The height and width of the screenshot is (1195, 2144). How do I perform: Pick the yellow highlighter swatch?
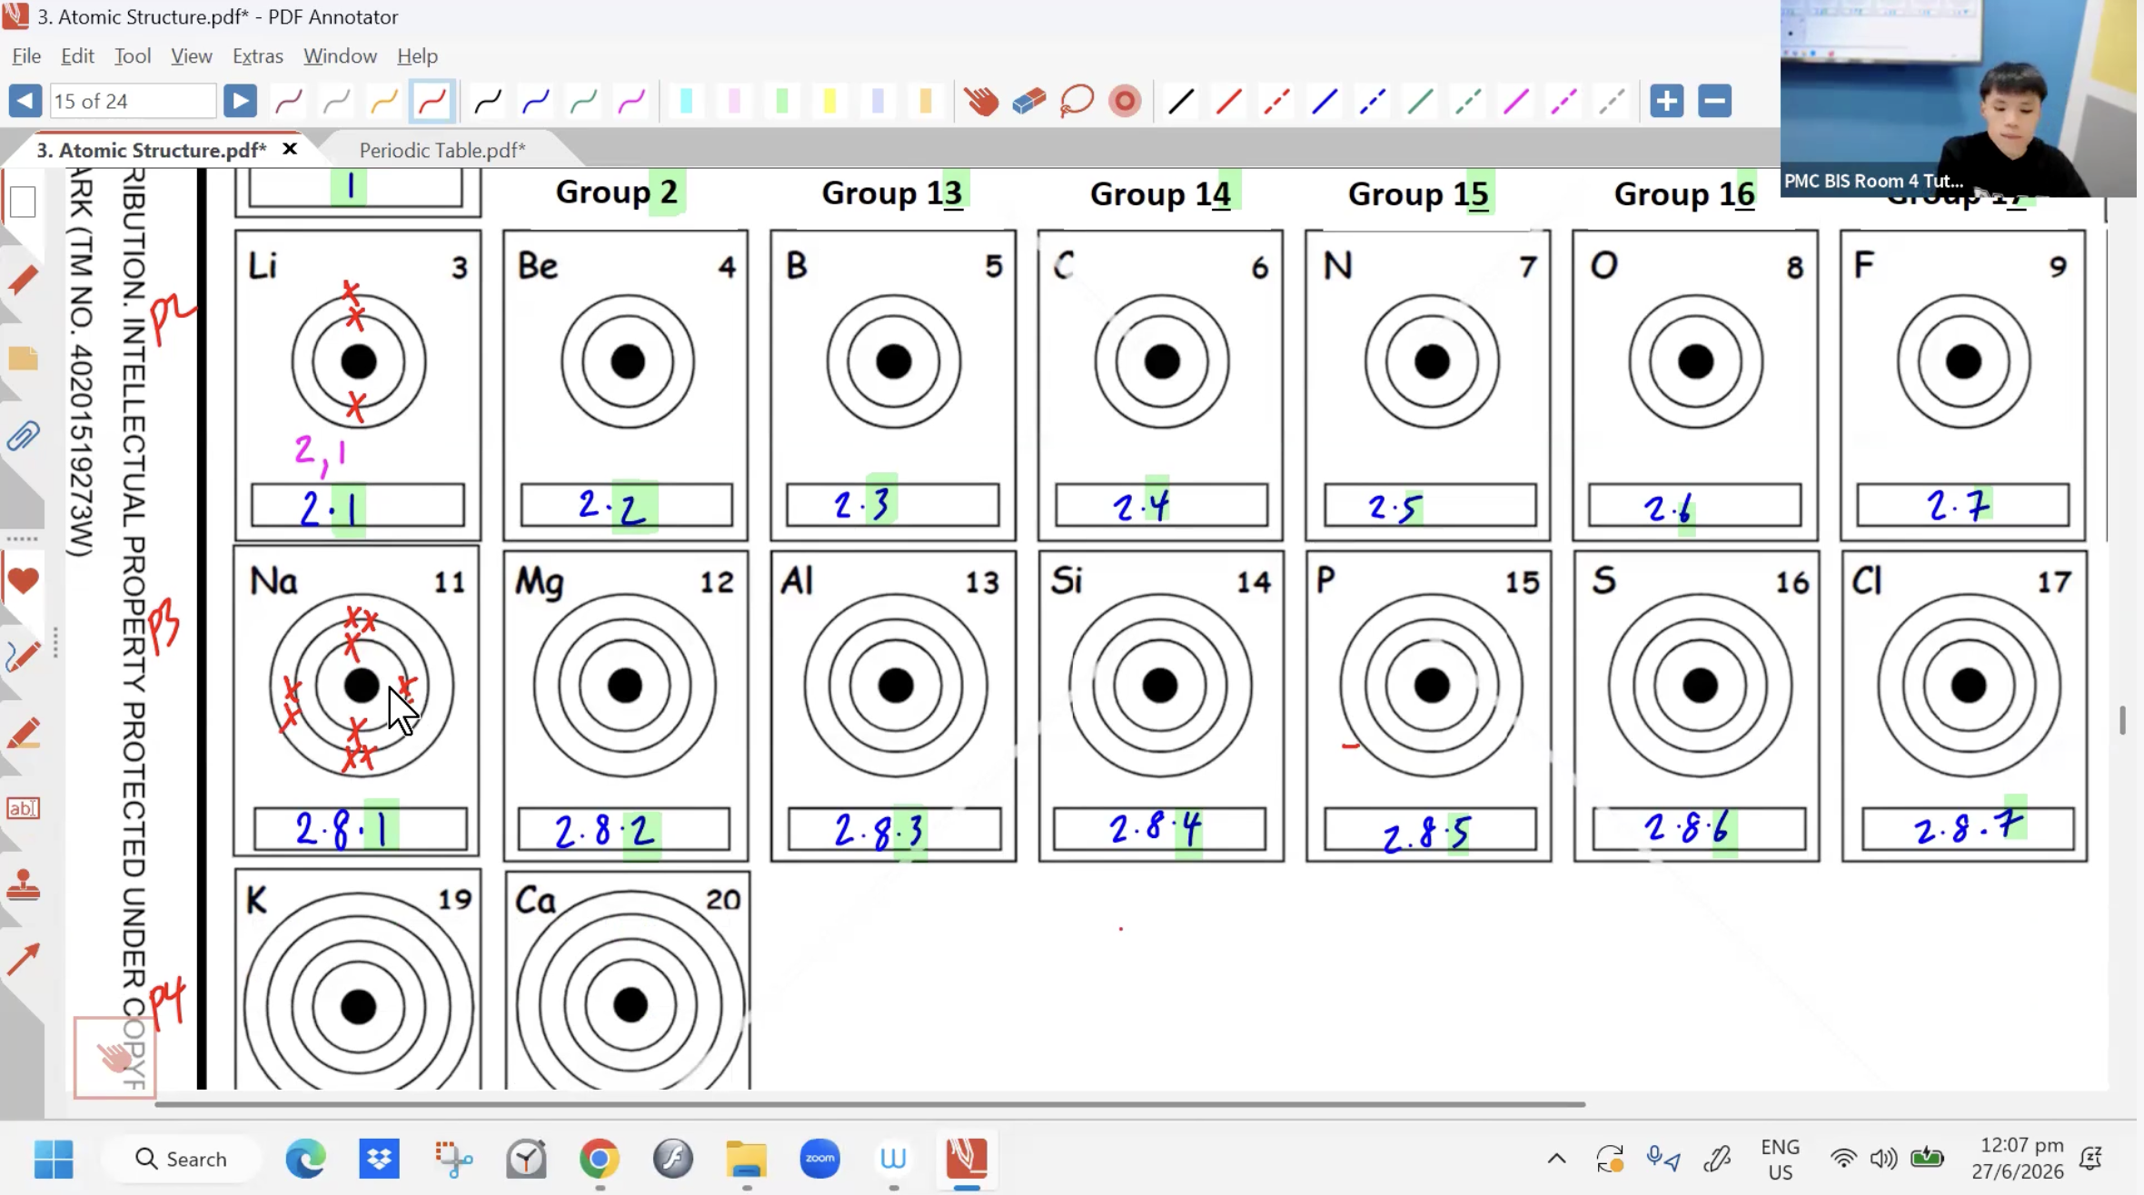829,101
